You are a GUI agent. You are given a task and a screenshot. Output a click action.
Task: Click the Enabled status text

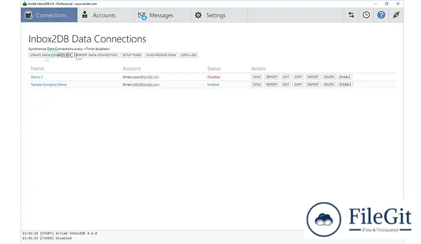[213, 84]
